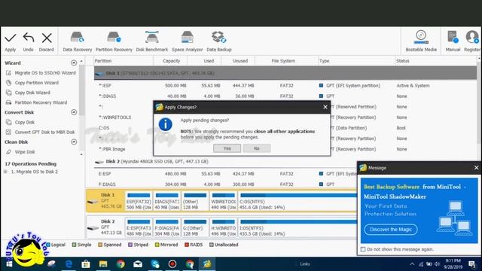Open Mail app from taskbar
The height and width of the screenshot is (271, 482).
pos(138,264)
